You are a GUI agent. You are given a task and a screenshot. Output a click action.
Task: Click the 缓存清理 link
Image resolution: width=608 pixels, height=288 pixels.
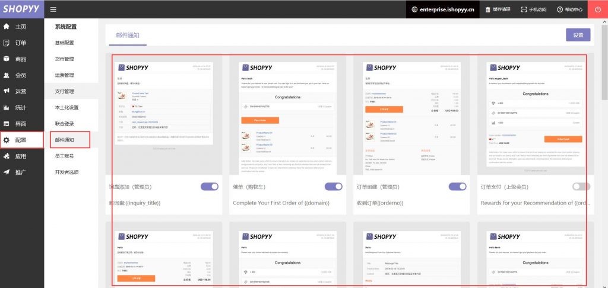pyautogui.click(x=501, y=9)
